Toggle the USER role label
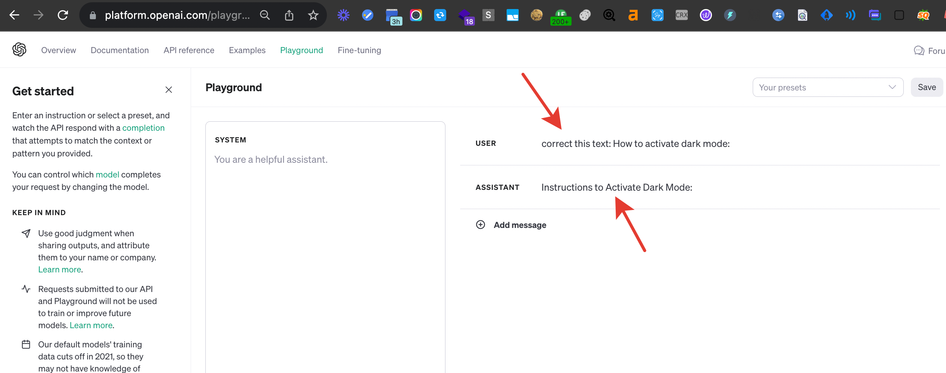This screenshot has width=946, height=373. [x=485, y=144]
